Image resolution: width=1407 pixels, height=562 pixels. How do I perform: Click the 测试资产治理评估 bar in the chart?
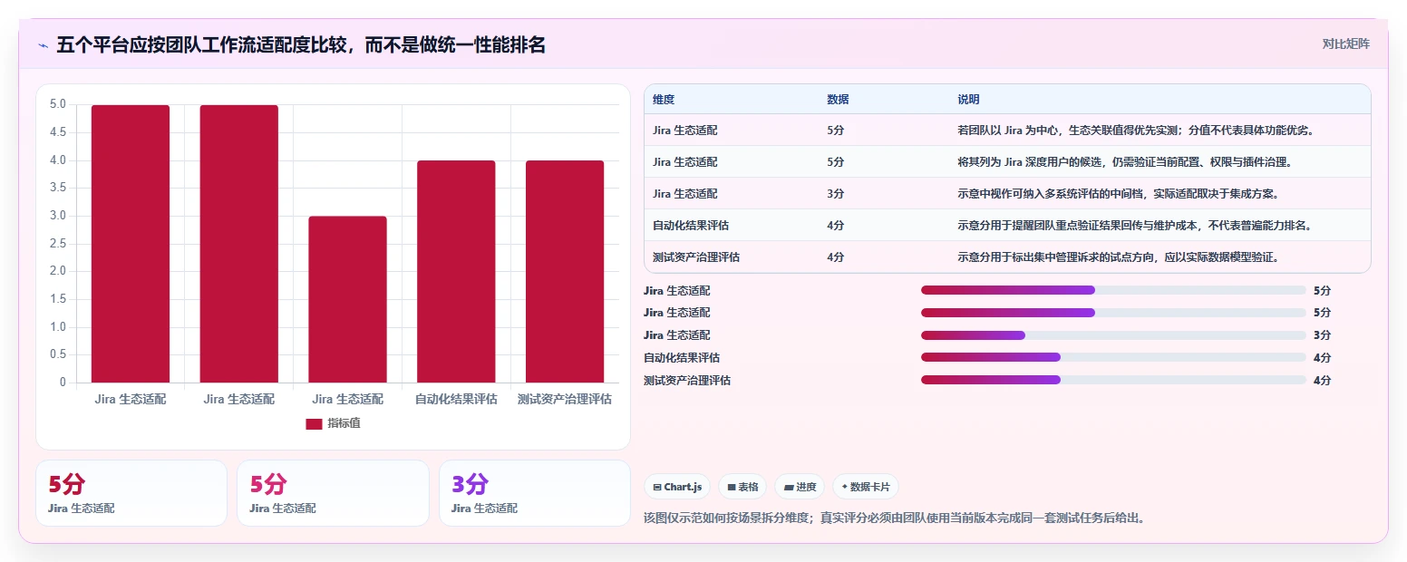(x=565, y=272)
